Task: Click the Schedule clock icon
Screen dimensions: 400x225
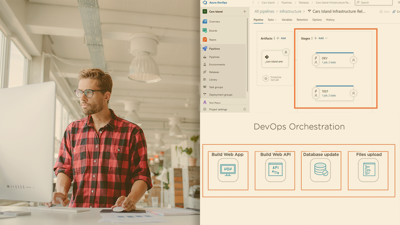Action: pos(266,78)
